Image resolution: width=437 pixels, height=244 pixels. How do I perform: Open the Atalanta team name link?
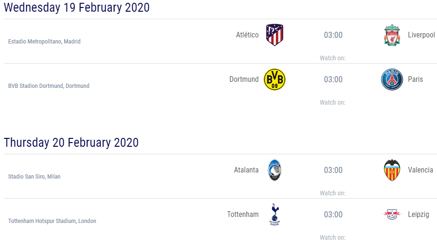point(246,170)
